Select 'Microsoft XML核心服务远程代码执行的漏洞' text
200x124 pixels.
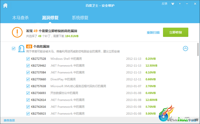[x=78, y=86]
